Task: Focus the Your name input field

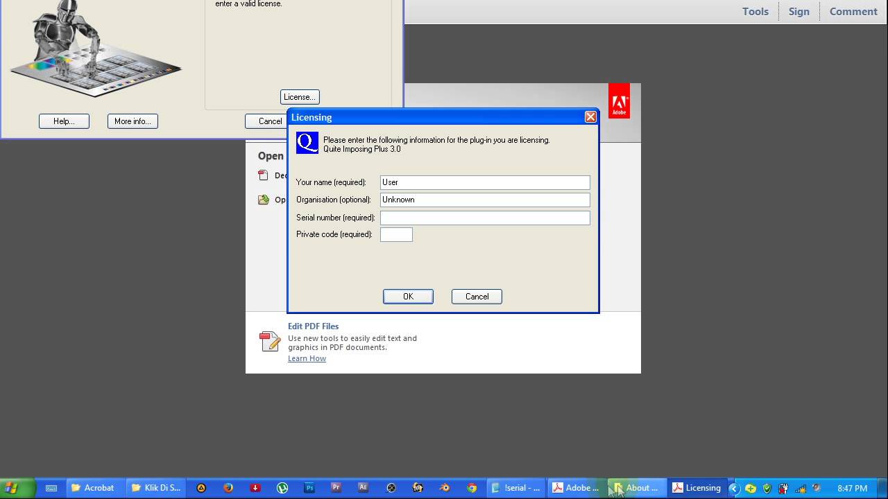Action: (x=485, y=182)
